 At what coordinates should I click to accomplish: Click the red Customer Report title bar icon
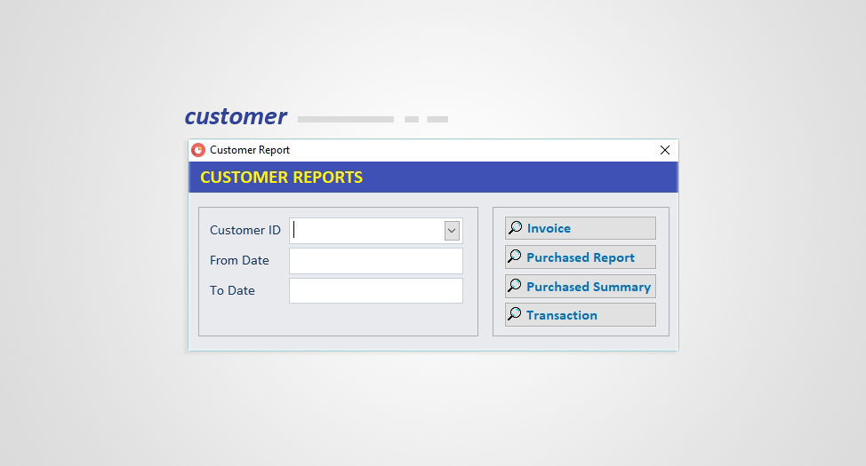198,150
